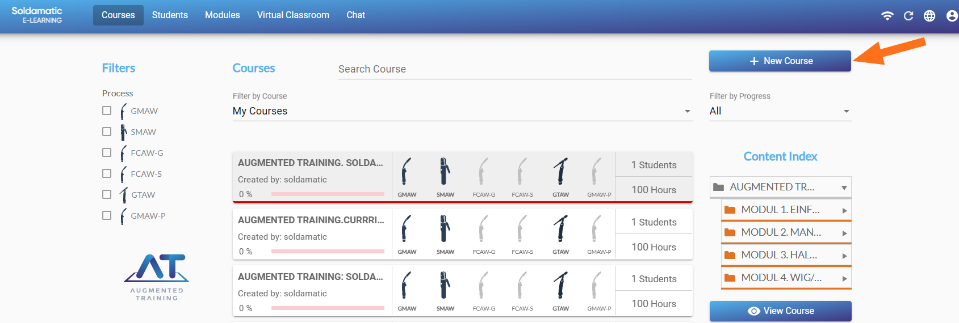Click GTAW torch icon in second course

560,228
